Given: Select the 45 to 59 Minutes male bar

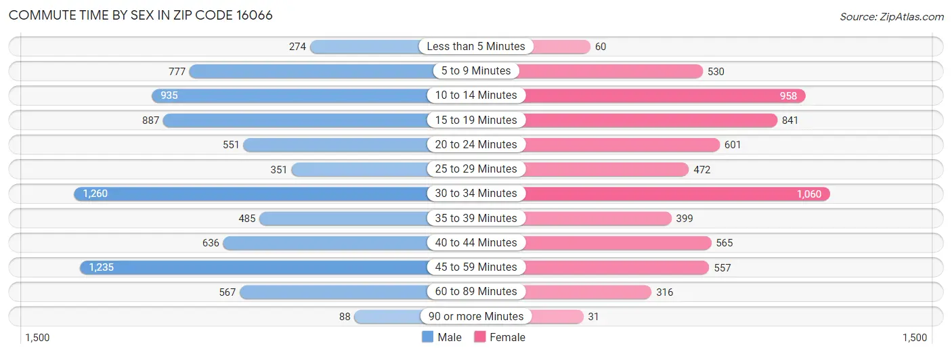Looking at the screenshot, I should click(254, 267).
